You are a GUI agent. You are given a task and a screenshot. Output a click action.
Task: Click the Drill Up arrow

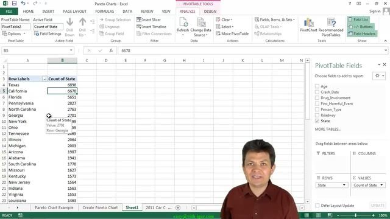click(82, 27)
